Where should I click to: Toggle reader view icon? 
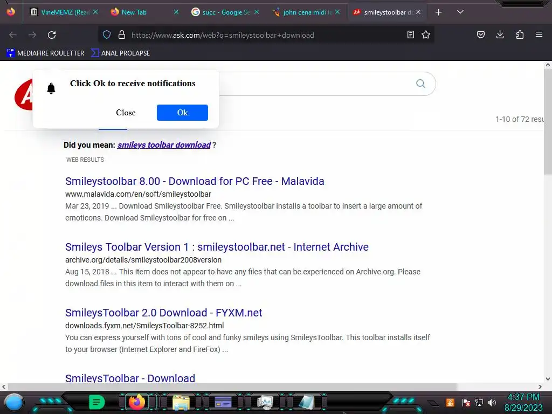[x=410, y=35]
